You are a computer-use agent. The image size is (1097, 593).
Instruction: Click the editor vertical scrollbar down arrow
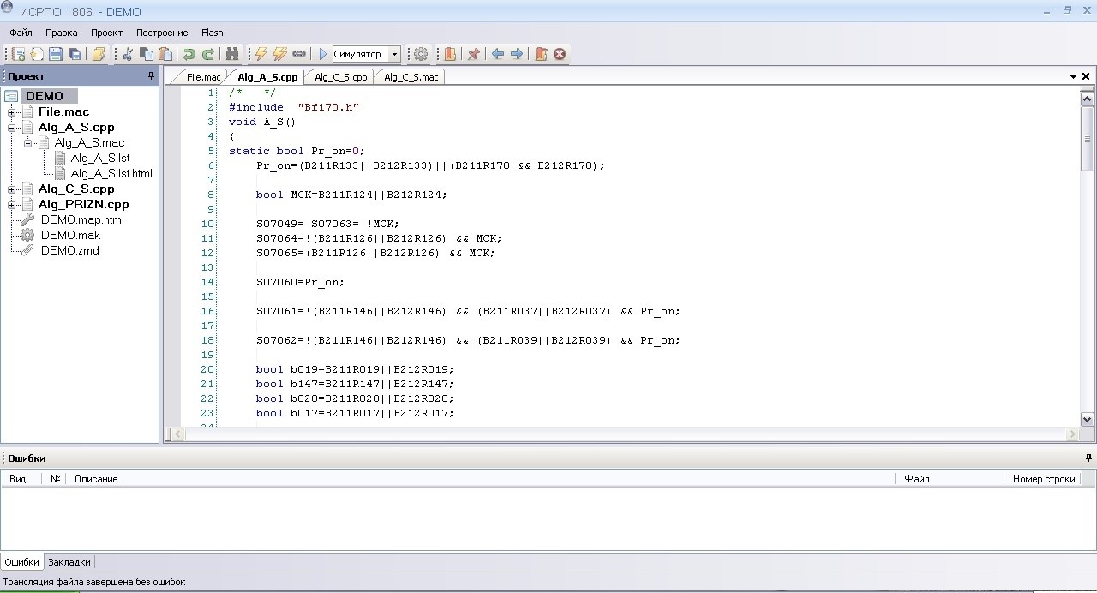coord(1087,419)
